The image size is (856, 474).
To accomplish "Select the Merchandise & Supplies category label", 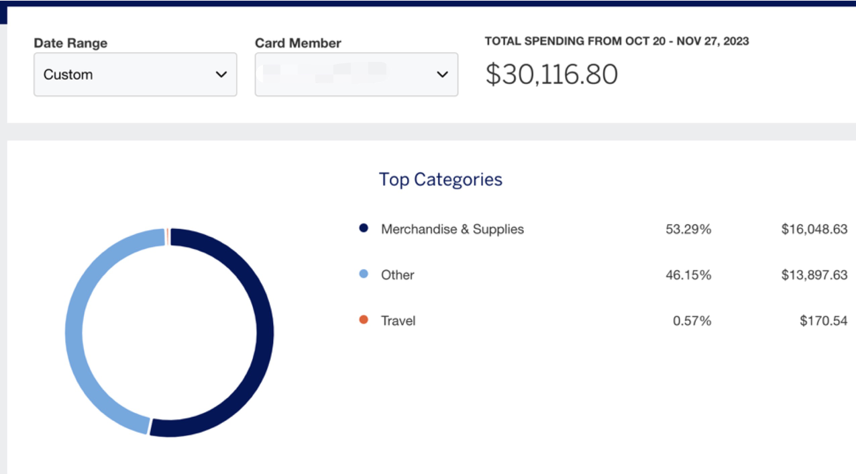I will click(x=452, y=229).
